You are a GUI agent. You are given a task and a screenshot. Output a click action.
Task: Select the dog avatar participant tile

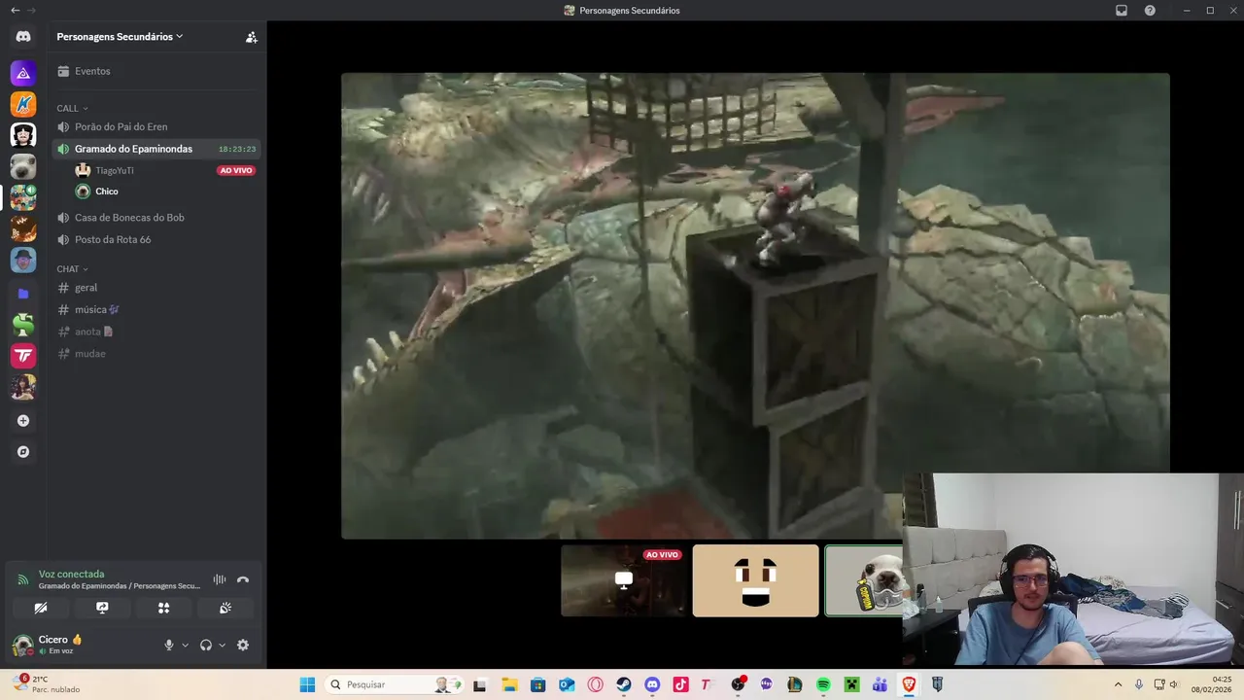pos(864,580)
